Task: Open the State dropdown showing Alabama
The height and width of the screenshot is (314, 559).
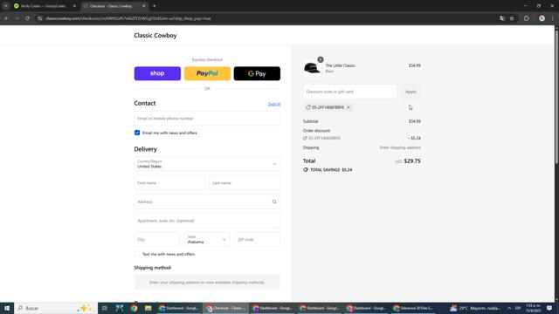Action: click(207, 240)
